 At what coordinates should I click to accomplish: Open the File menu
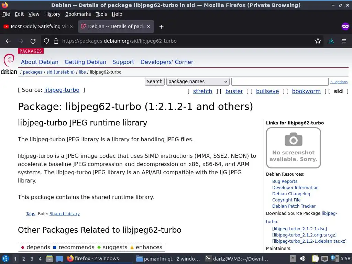click(6, 14)
